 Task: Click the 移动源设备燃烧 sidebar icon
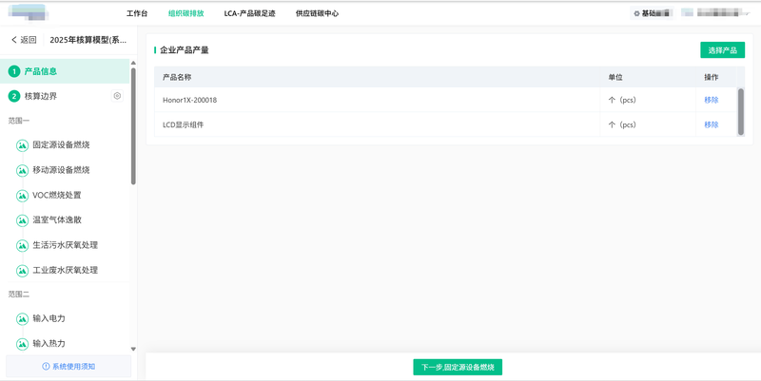22,170
